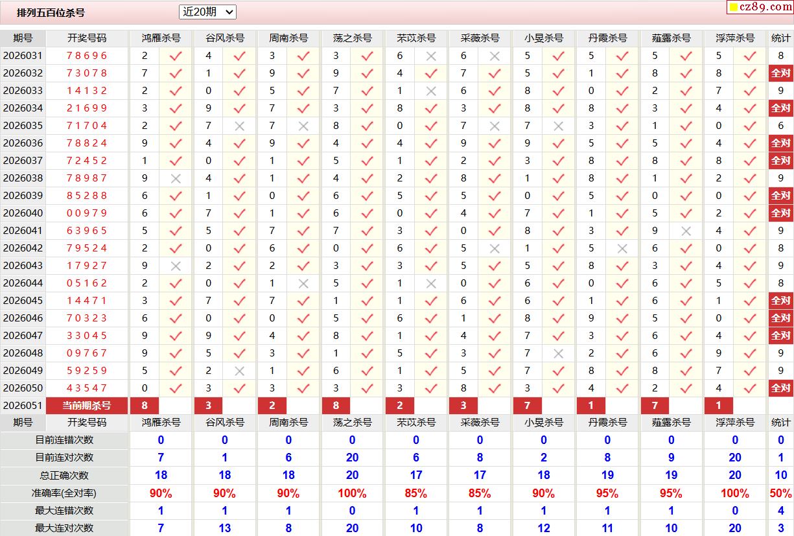794x536 pixels.
Task: Click the red checkmark in 荡之杀号 row 2026031
Action: coord(367,56)
